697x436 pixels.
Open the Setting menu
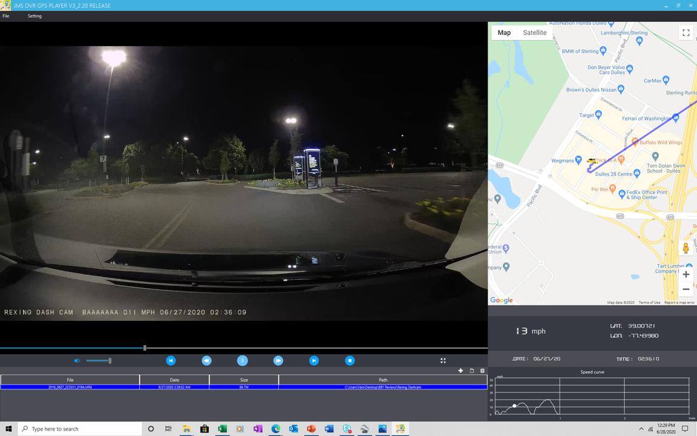[x=34, y=16]
